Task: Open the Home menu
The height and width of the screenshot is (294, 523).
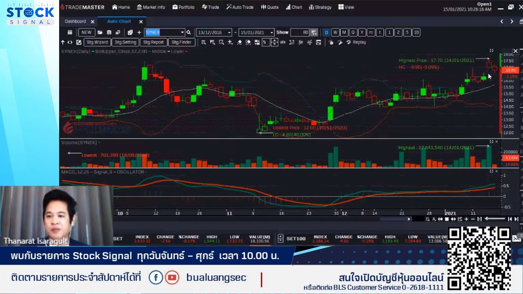Action: [x=121, y=7]
